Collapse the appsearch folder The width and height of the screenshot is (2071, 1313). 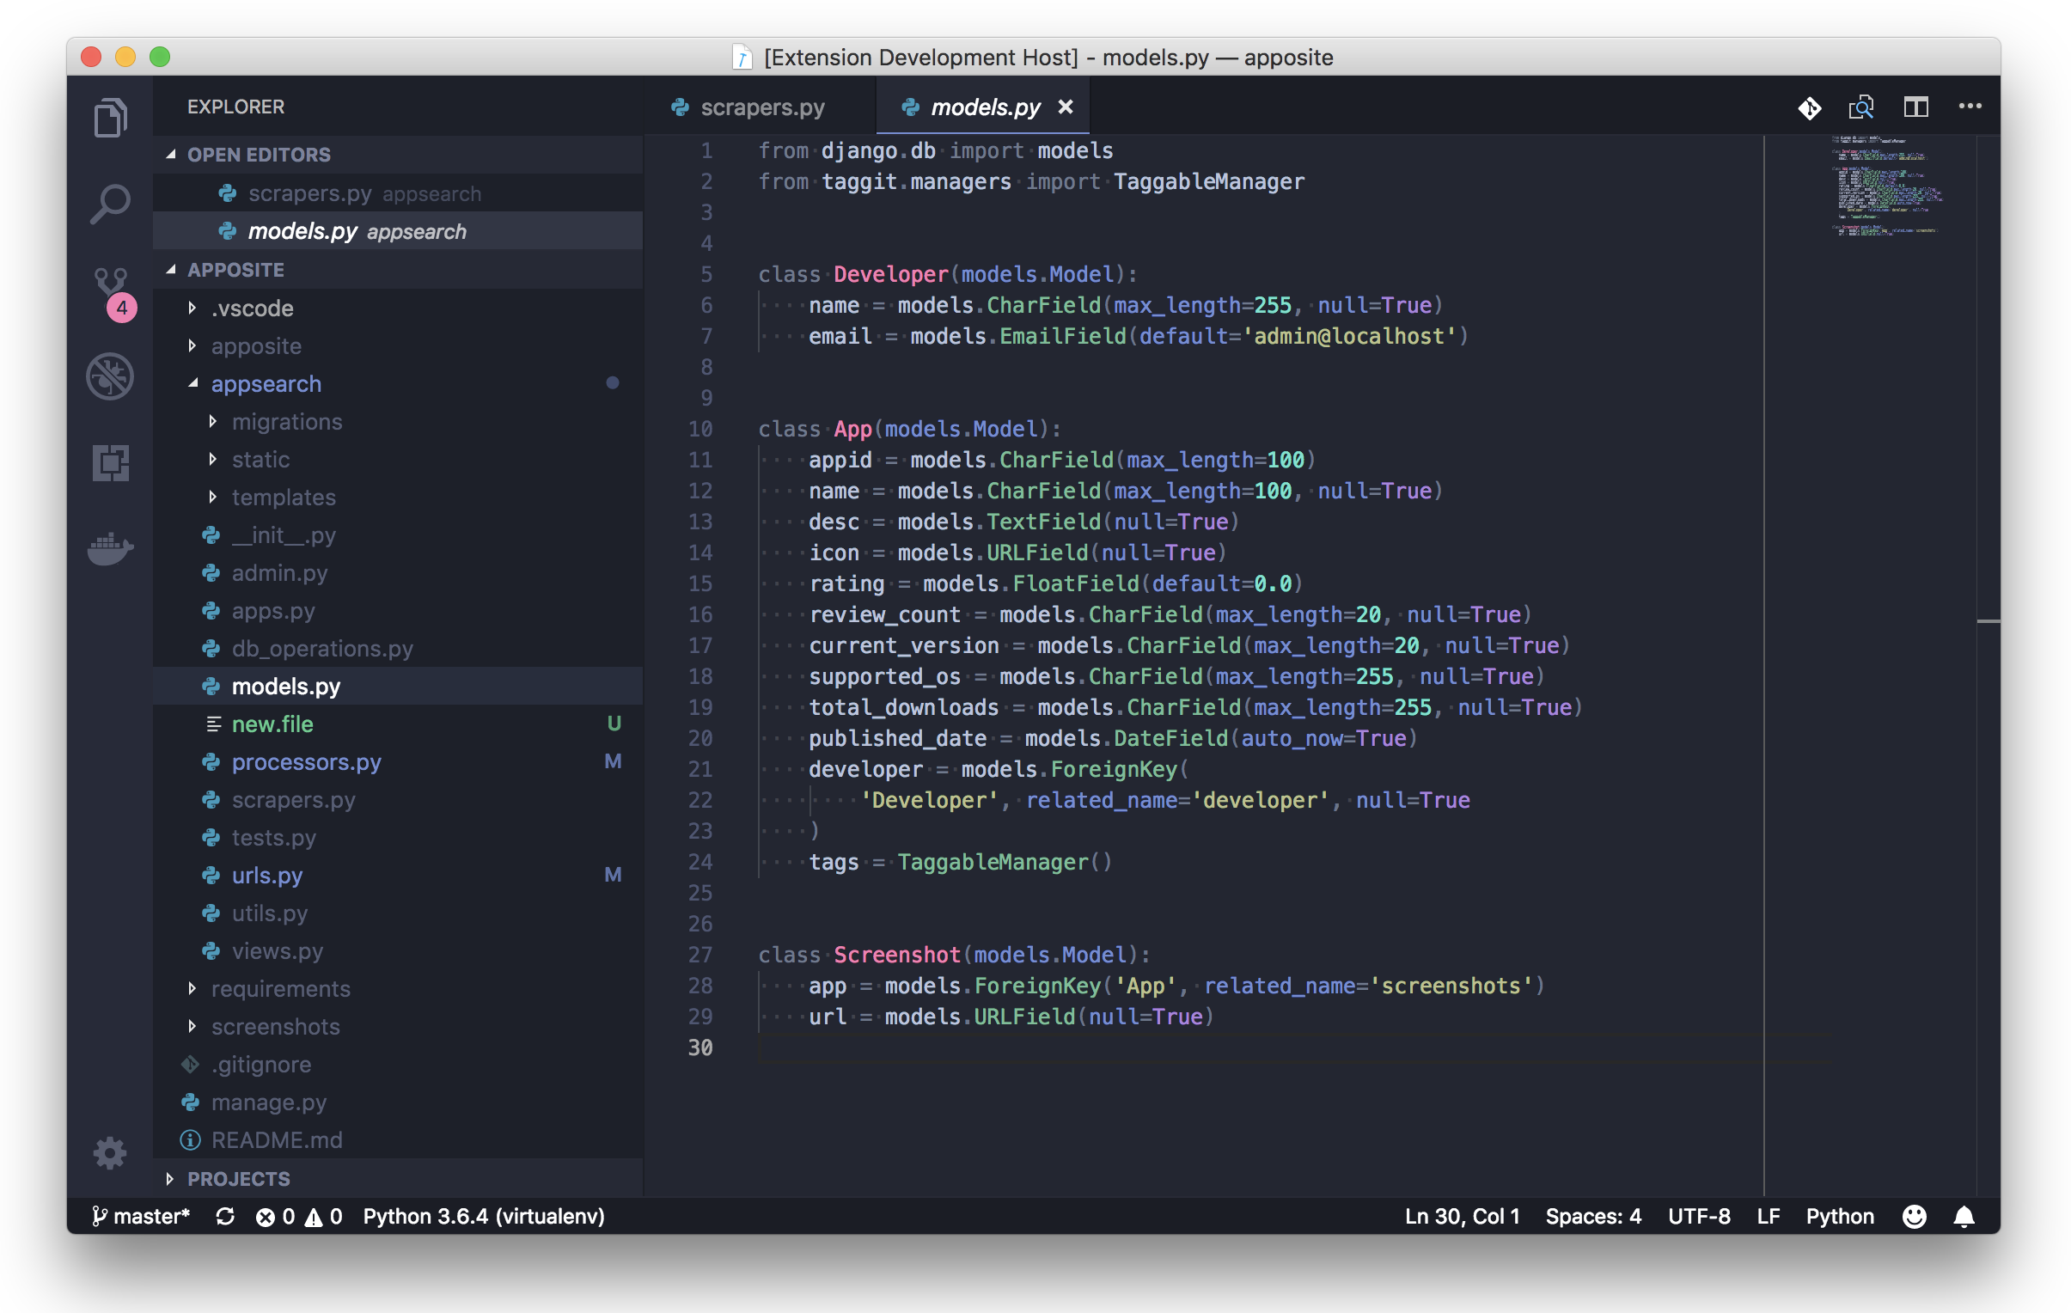coord(266,383)
